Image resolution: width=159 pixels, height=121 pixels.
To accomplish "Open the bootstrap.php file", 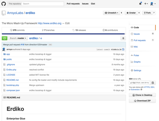I will click(13, 85).
